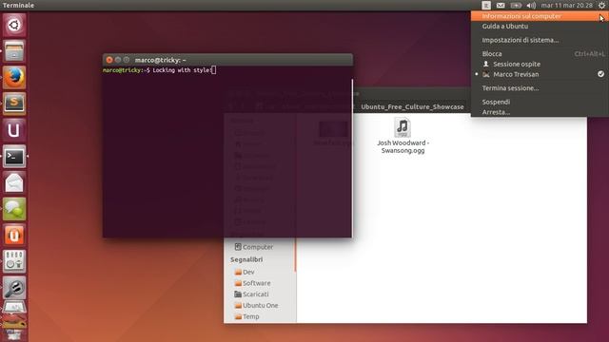Click the Segnalibri sidebar heading
This screenshot has width=609, height=342.
246,259
